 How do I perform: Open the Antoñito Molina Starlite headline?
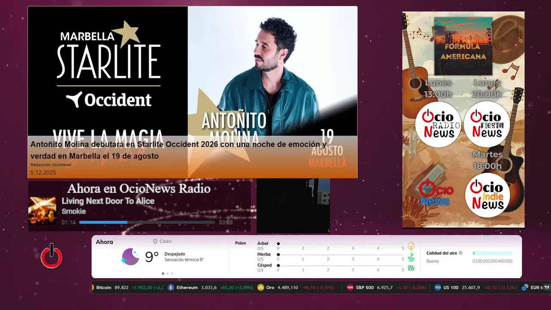178,150
